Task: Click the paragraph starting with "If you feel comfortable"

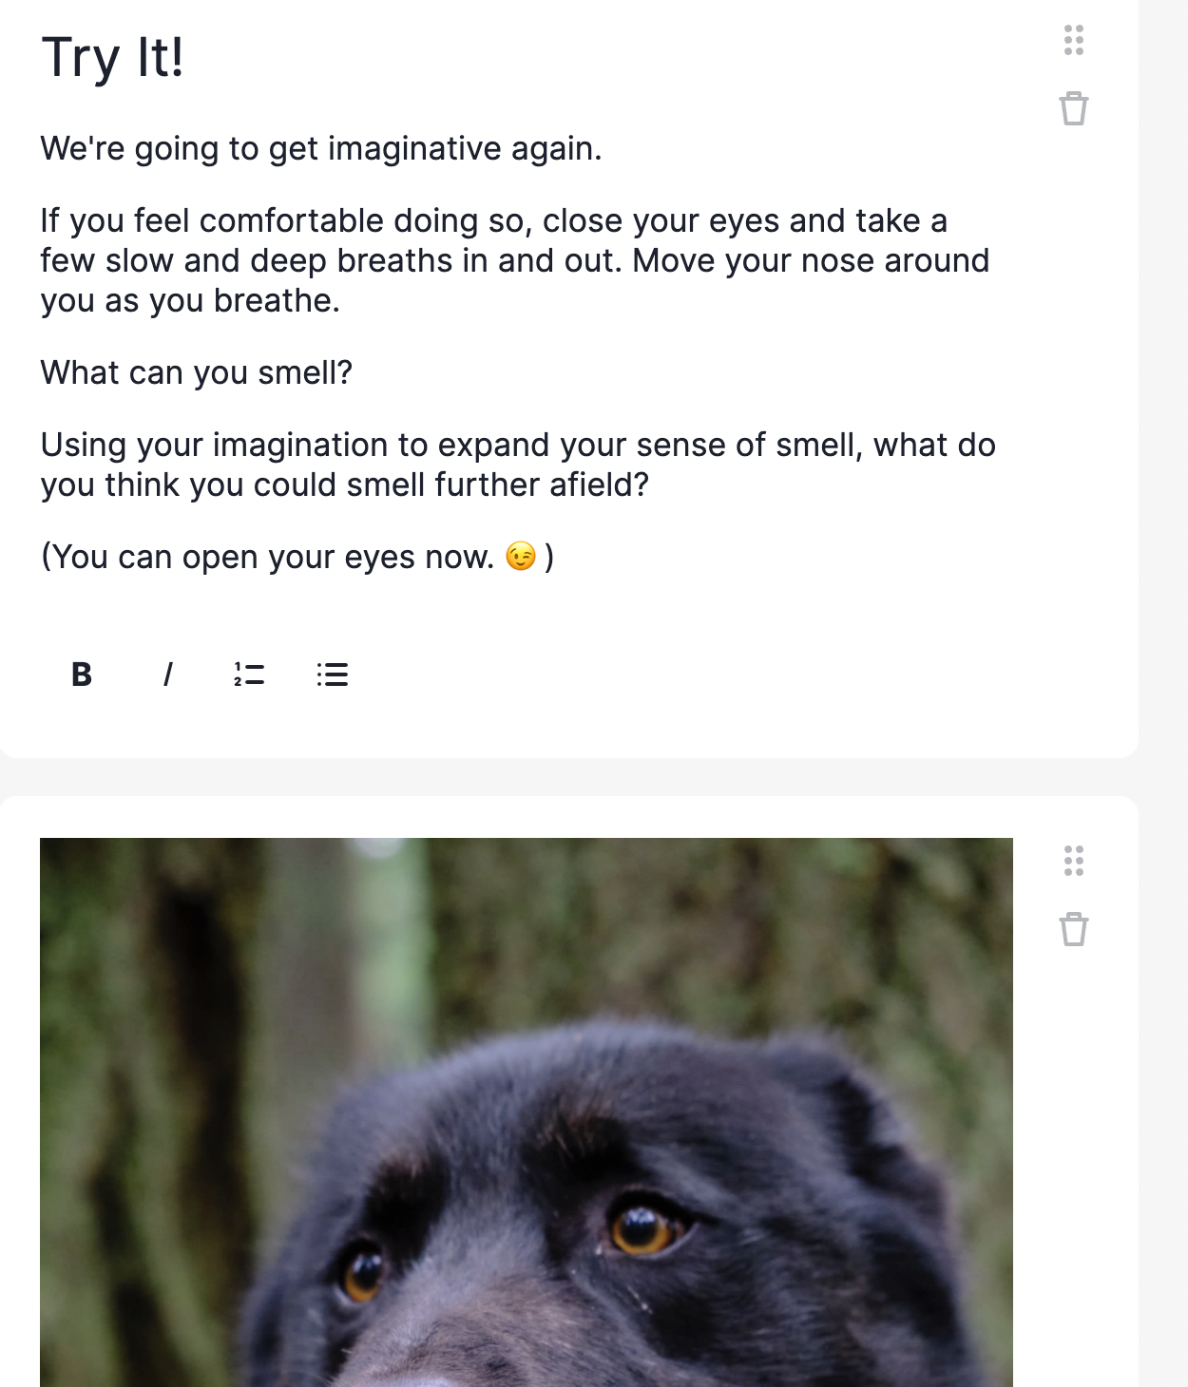Action: [x=515, y=260]
